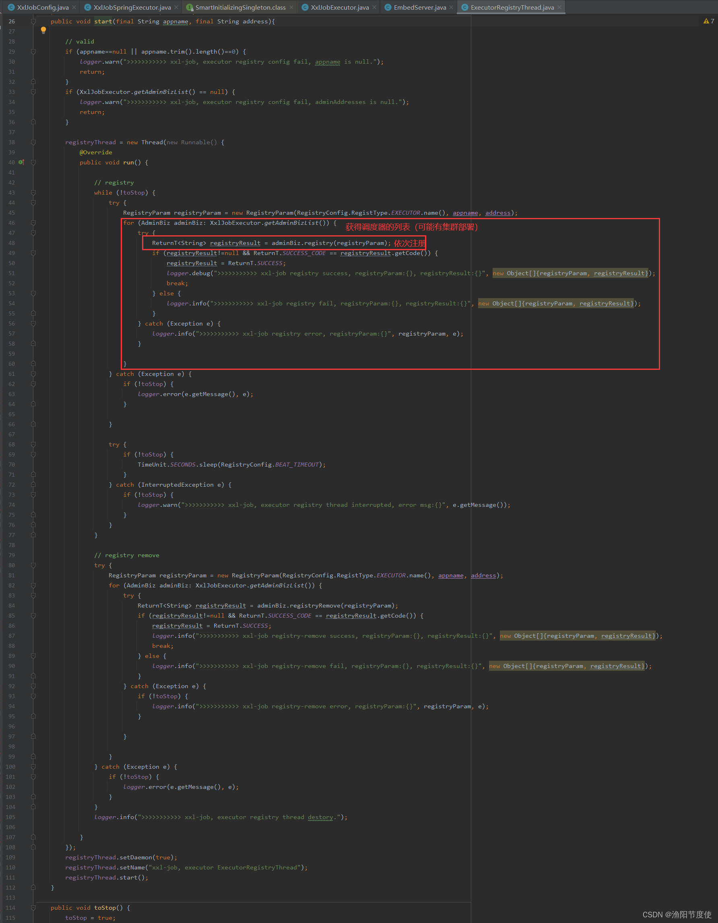Click the override gutter icon at line 40
This screenshot has height=923, width=718.
(x=21, y=162)
